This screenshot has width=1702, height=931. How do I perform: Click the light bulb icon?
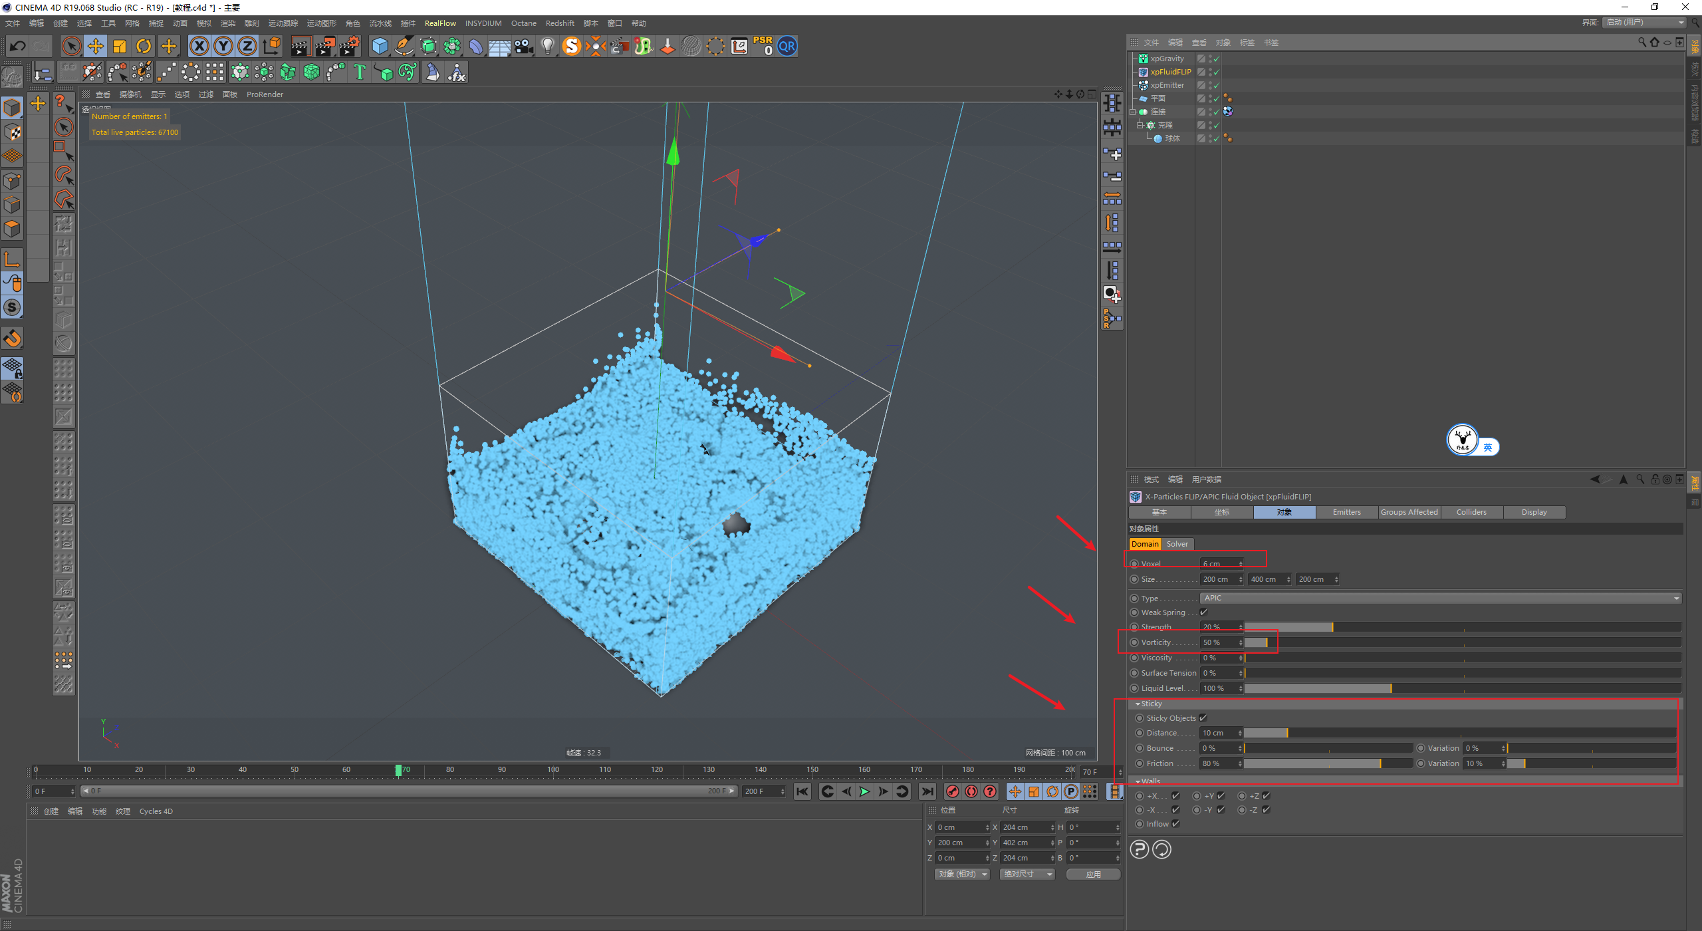(x=547, y=46)
